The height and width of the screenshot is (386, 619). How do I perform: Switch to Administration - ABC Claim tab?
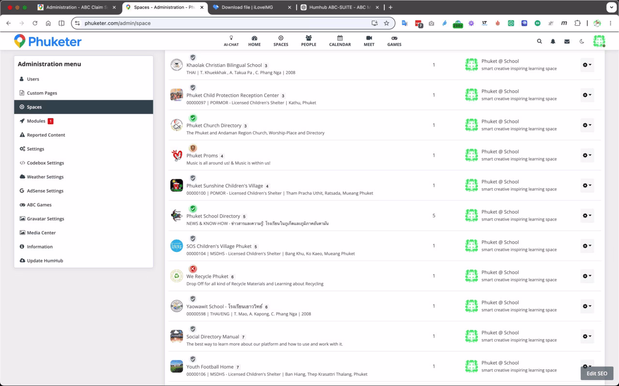77,7
